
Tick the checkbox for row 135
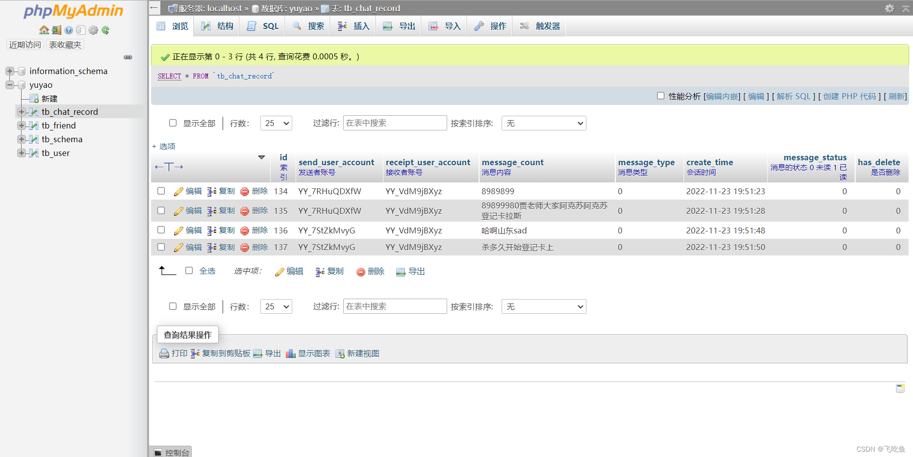coord(161,210)
